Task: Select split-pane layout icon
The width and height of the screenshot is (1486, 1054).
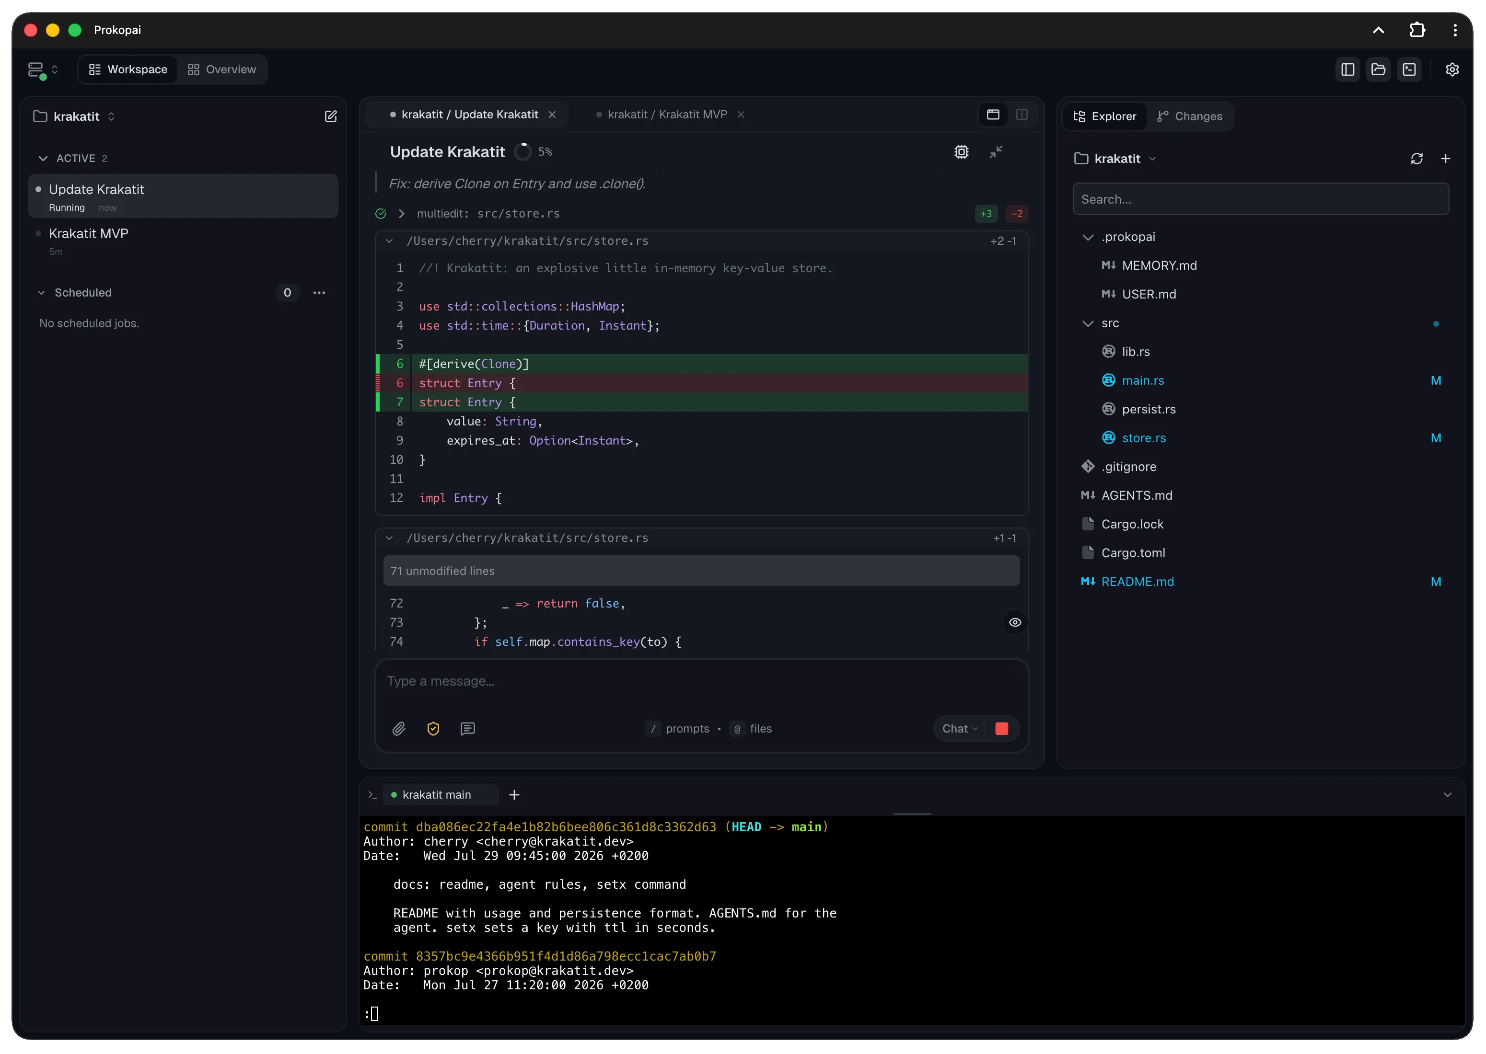Action: click(x=1022, y=114)
